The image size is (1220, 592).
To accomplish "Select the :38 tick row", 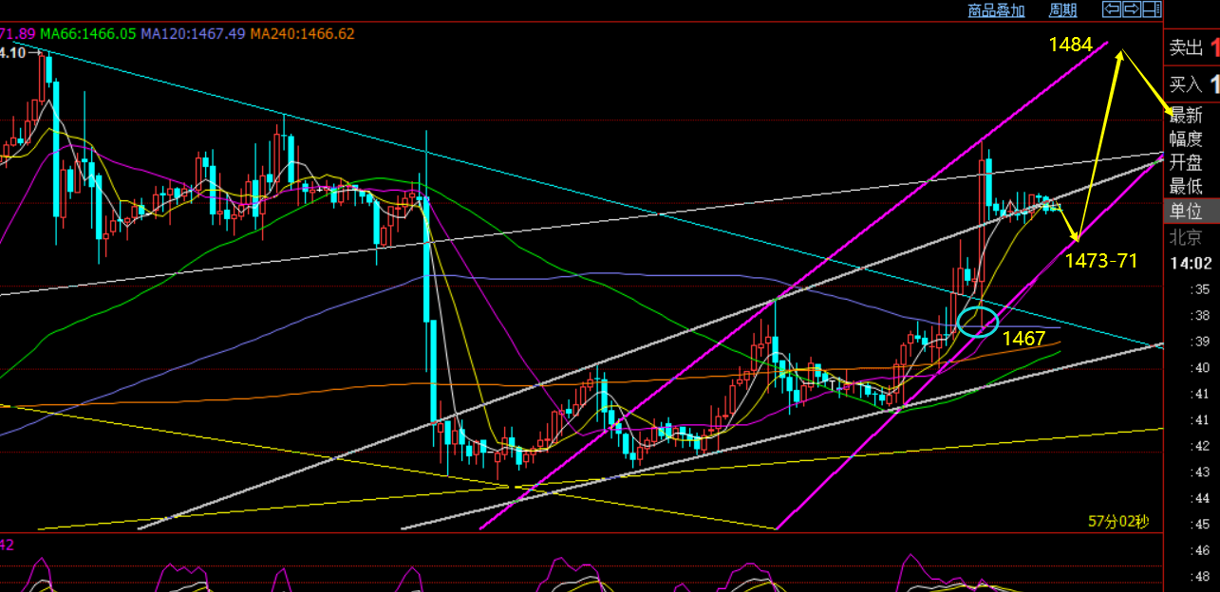I will point(1202,316).
